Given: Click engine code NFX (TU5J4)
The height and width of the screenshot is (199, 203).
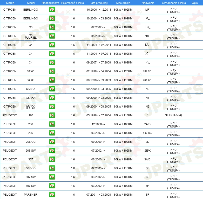Looking at the screenshot, I should coord(173,115).
